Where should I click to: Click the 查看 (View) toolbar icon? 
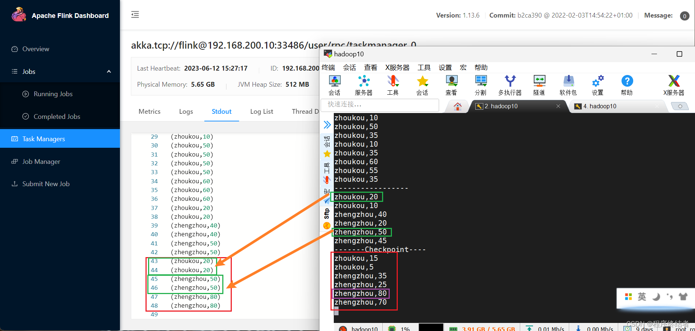click(x=452, y=85)
